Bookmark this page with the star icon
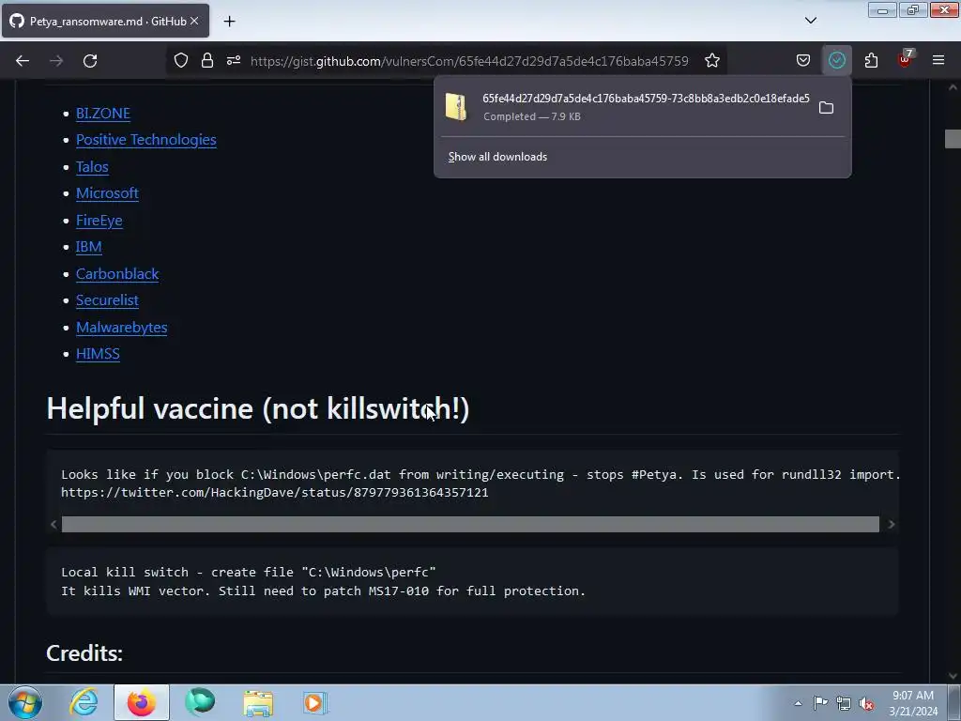961x721 pixels. point(711,61)
